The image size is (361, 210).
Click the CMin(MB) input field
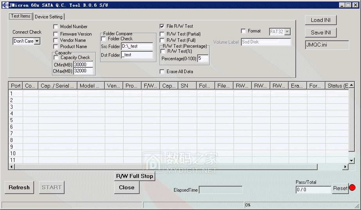tap(83, 65)
